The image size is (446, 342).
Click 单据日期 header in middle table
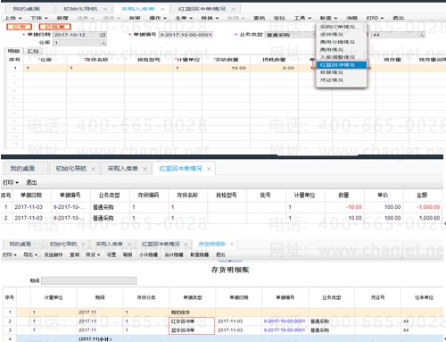click(x=31, y=196)
